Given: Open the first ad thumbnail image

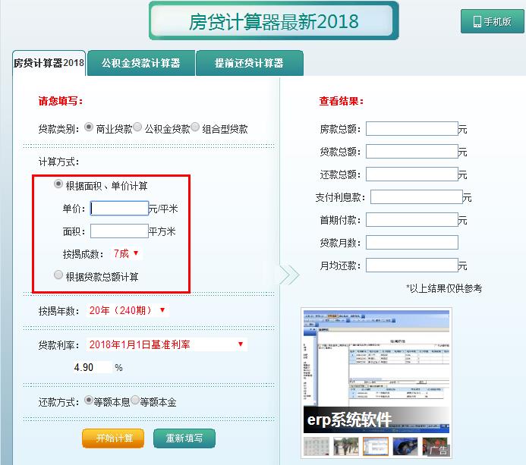Looking at the screenshot, I should click(x=317, y=446).
